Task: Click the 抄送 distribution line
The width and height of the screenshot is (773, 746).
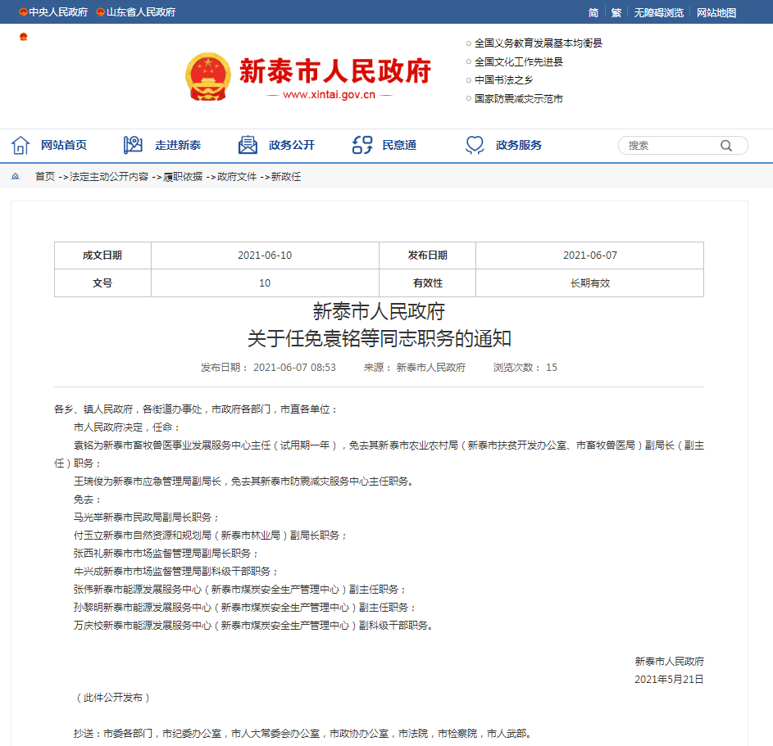Action: [x=303, y=734]
